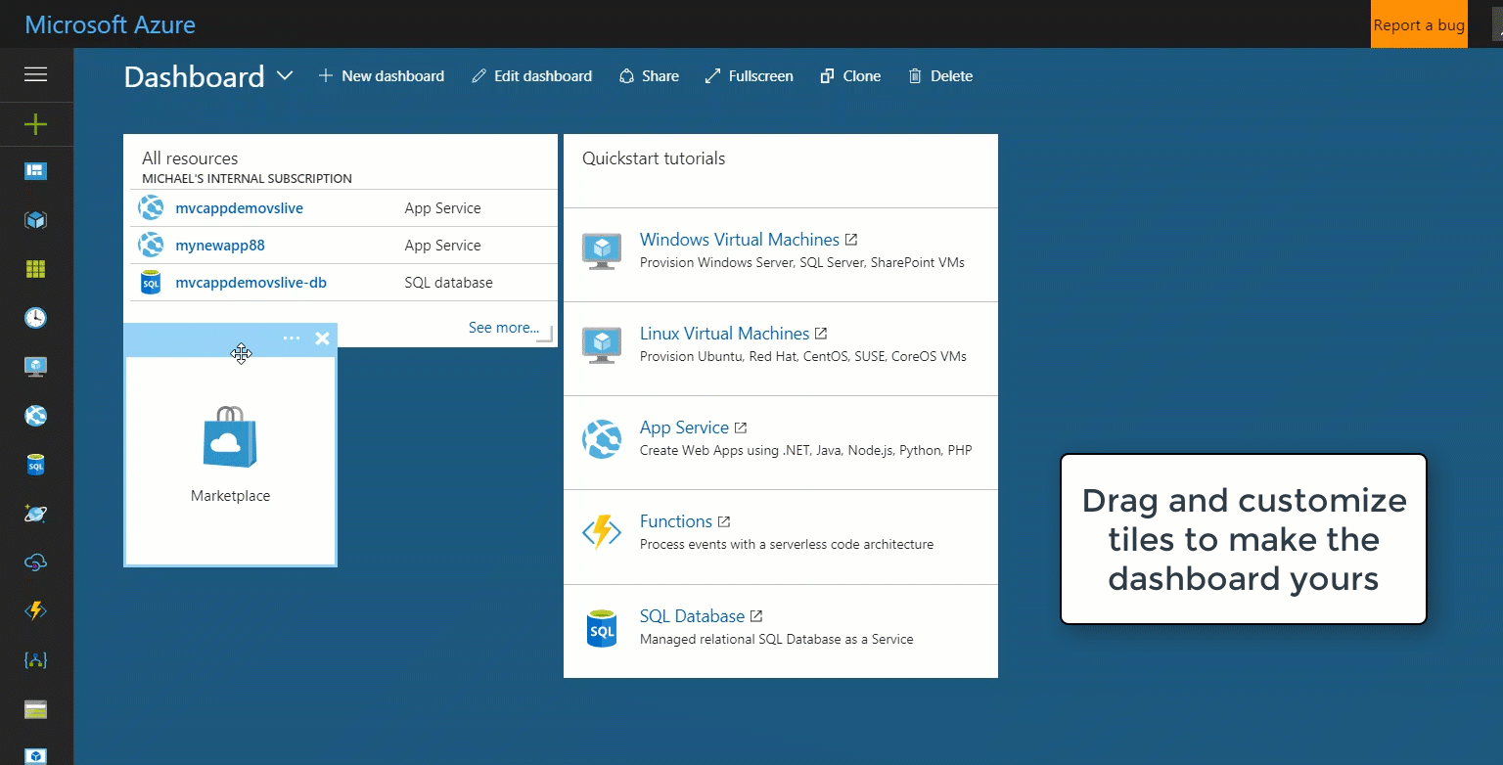This screenshot has width=1503, height=765.
Task: Open Functions tutorial link
Action: tap(676, 521)
